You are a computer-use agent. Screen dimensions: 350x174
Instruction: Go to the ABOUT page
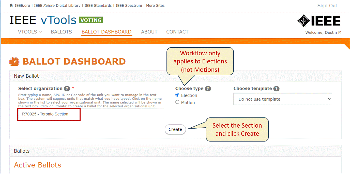tap(149, 32)
